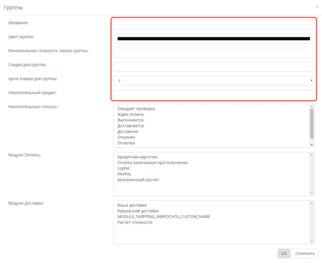The image size is (322, 263).
Task: Select Кредитная карточка payment module
Action: (x=137, y=157)
